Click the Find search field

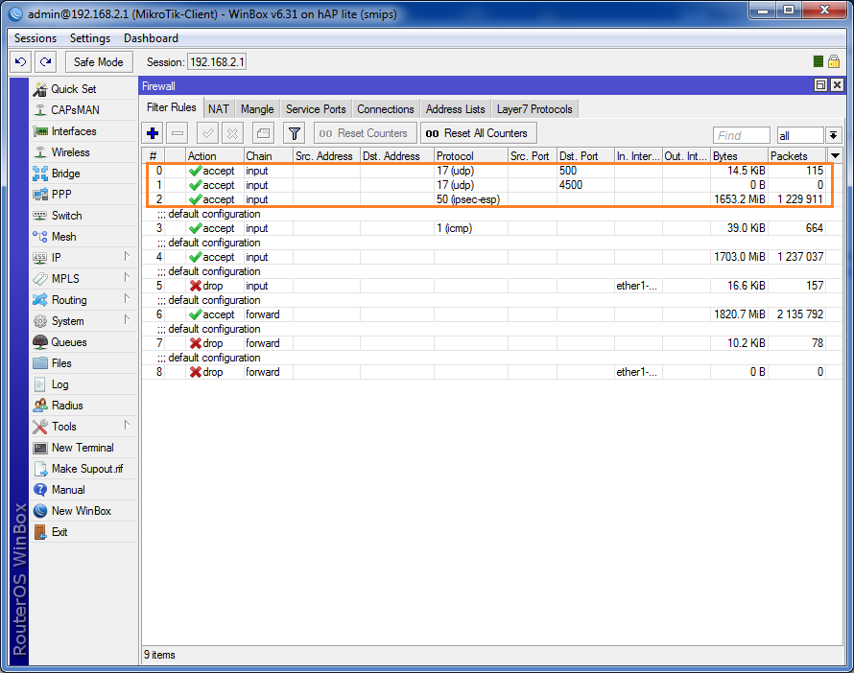coord(741,135)
